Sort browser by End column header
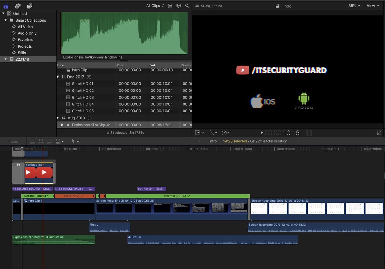This screenshot has height=269, width=385. point(164,65)
